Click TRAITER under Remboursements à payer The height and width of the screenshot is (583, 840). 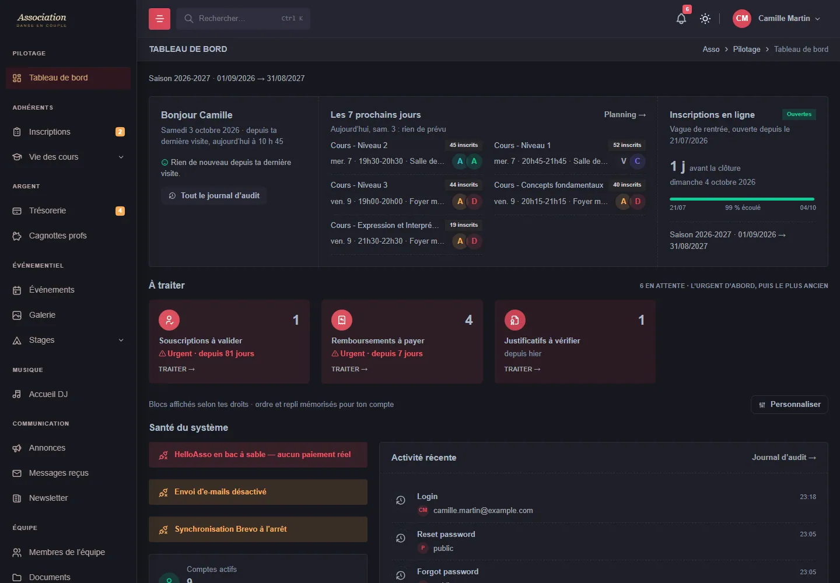(x=349, y=369)
